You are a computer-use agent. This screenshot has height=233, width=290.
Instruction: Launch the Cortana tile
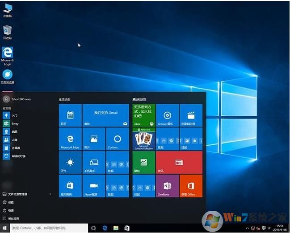(117, 139)
